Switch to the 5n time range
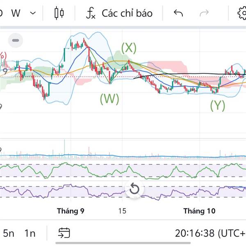This screenshot has height=246, width=246. [9, 233]
